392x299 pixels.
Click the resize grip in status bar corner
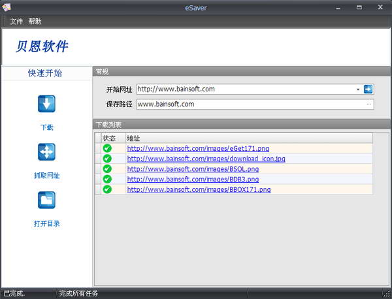387,294
